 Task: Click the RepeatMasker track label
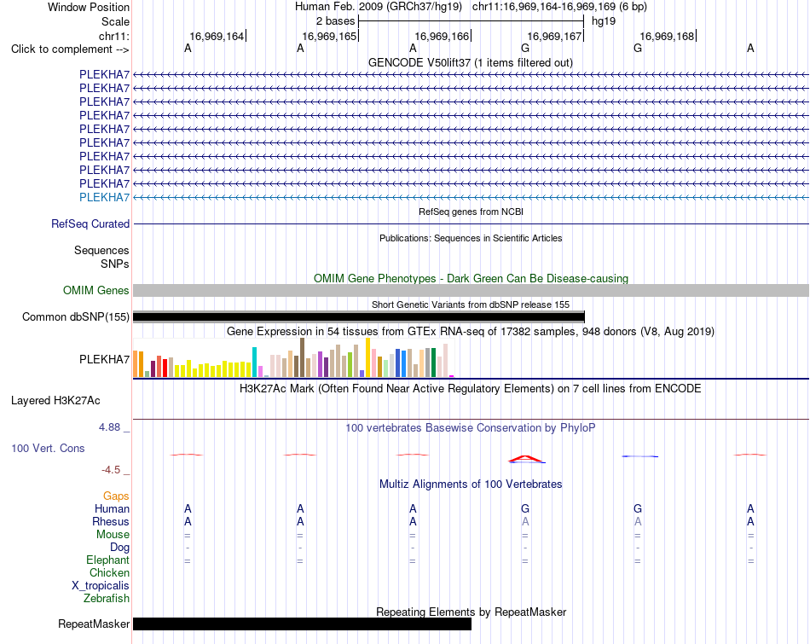click(x=94, y=624)
